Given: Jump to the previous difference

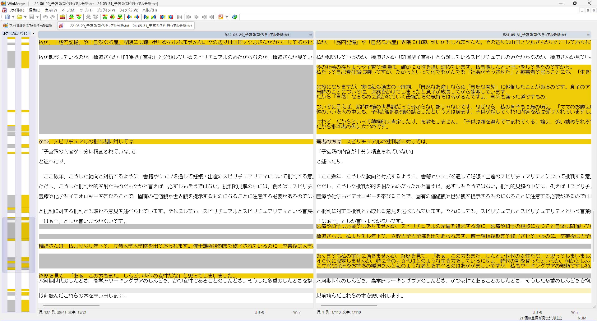Looking at the screenshot, I should tap(79, 17).
